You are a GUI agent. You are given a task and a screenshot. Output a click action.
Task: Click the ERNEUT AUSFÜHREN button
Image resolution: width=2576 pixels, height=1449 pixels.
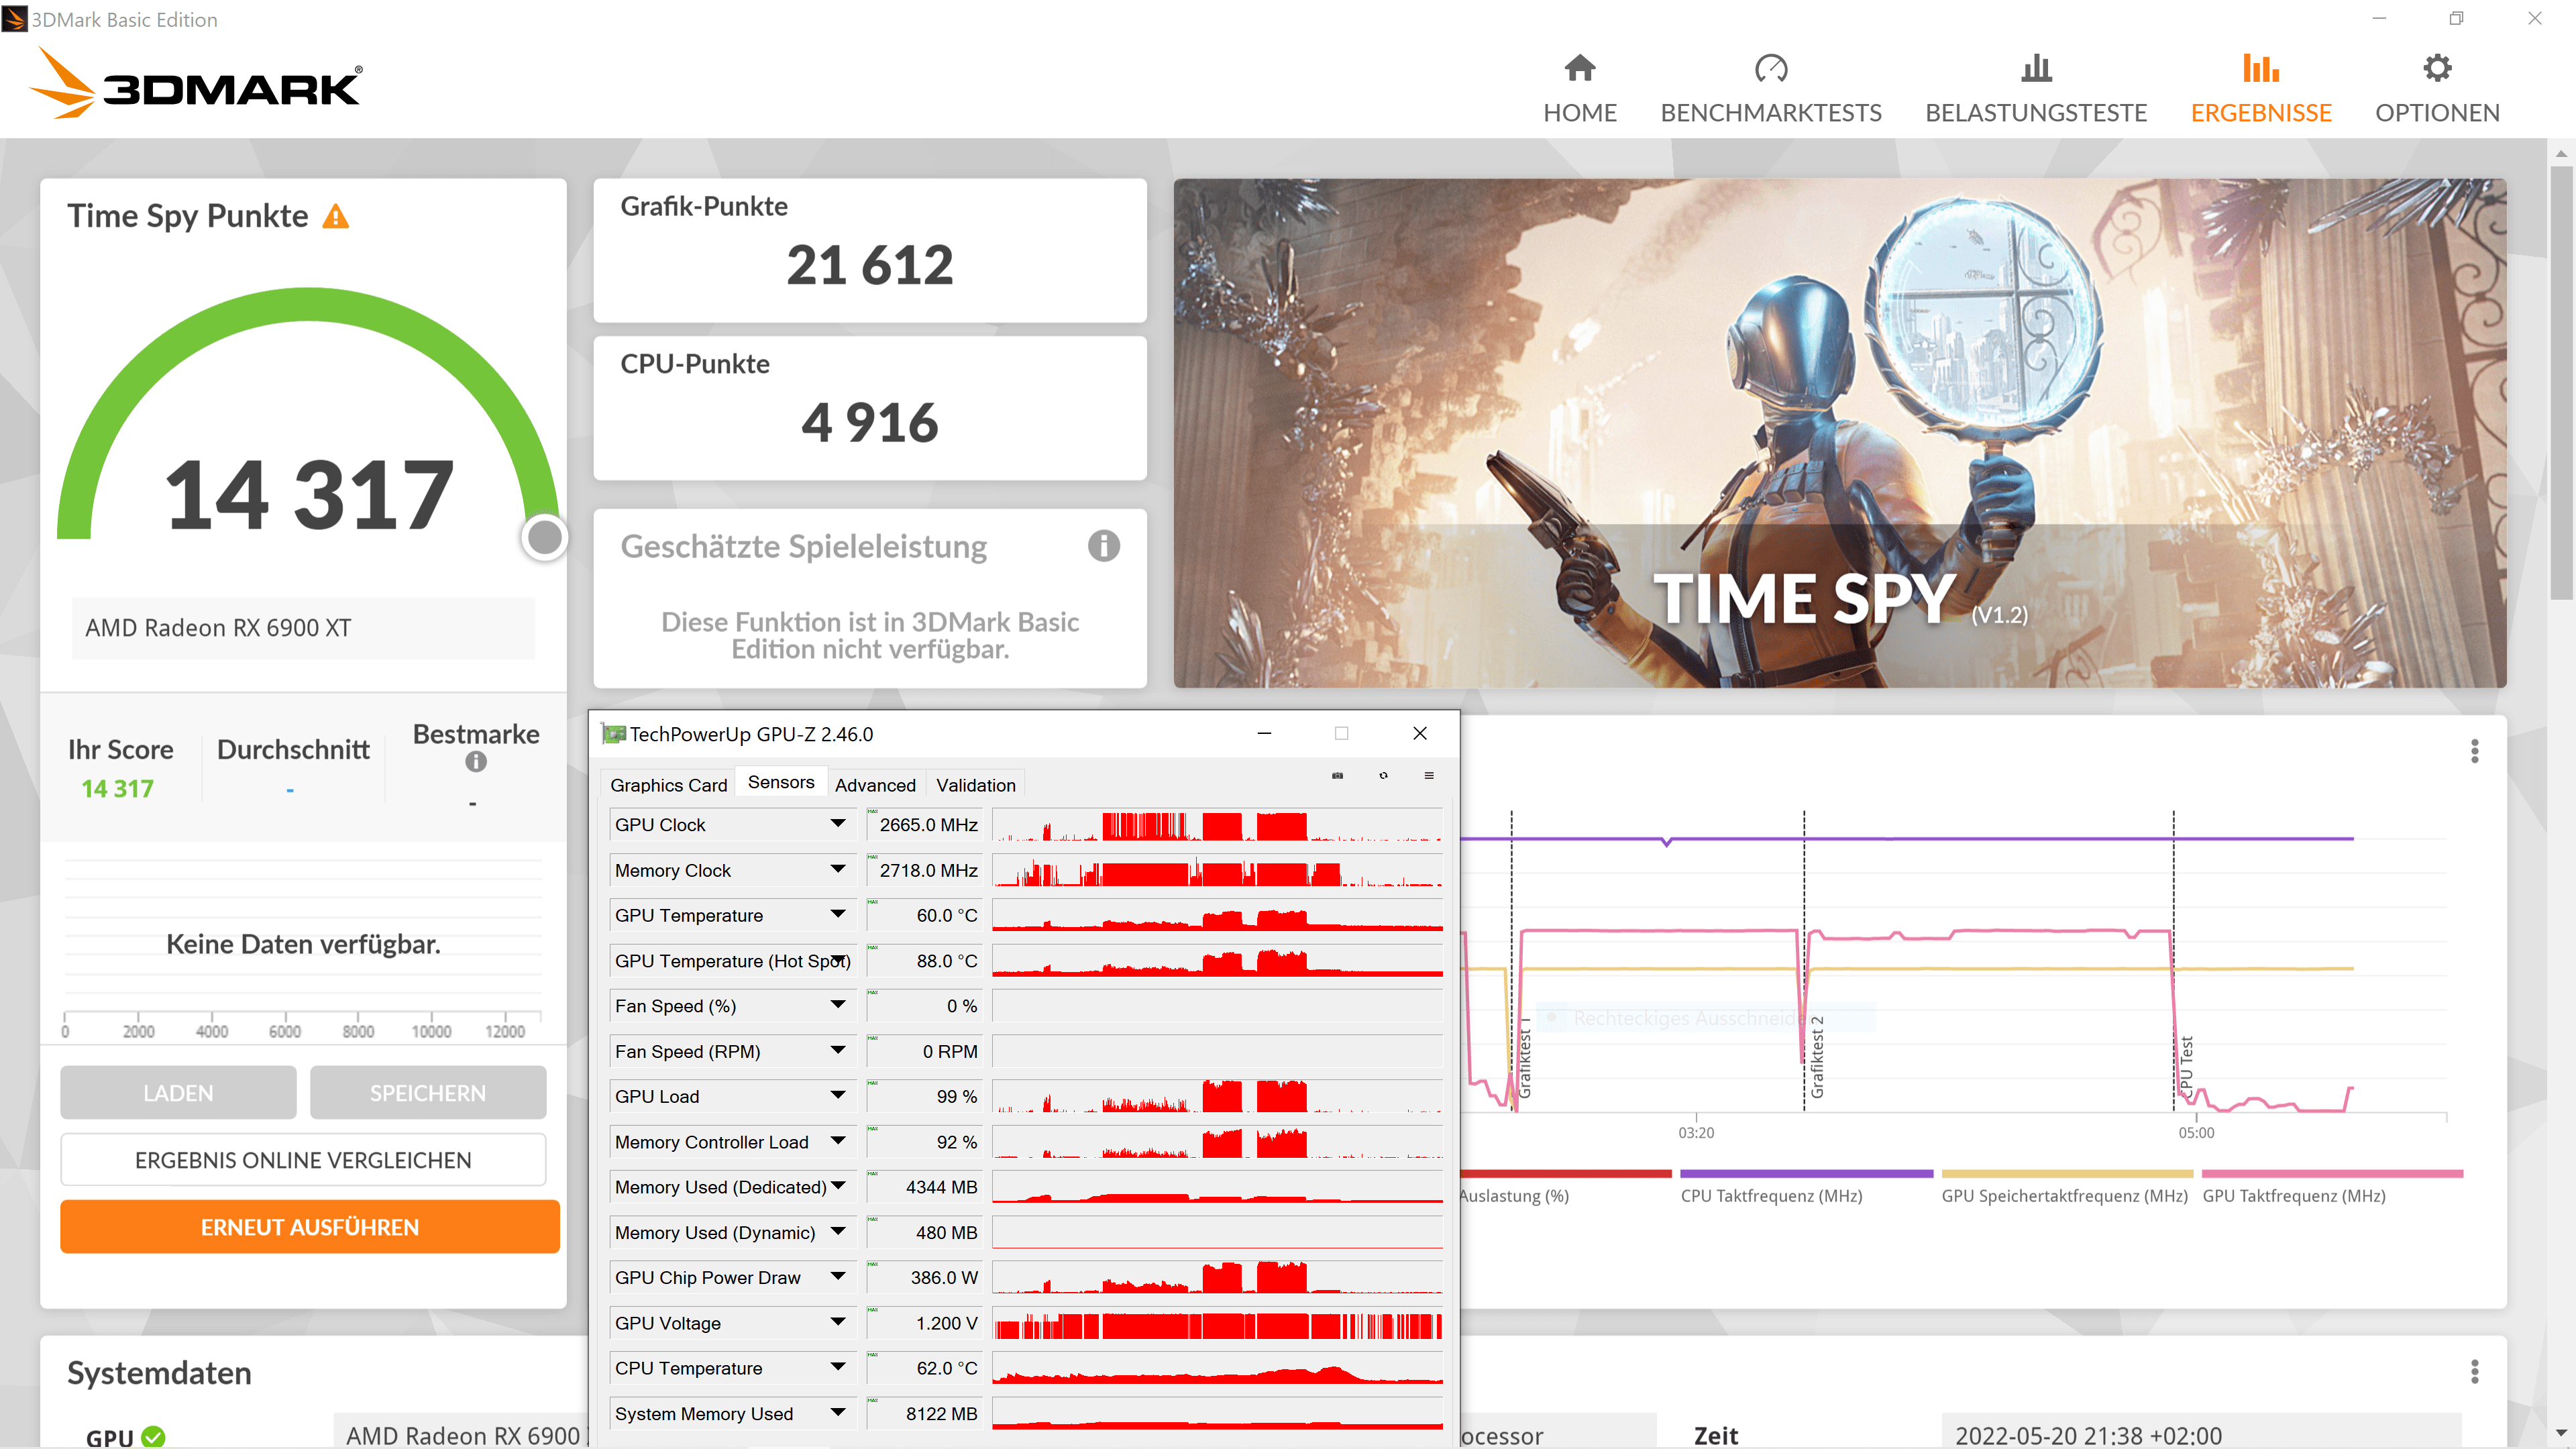(310, 1227)
